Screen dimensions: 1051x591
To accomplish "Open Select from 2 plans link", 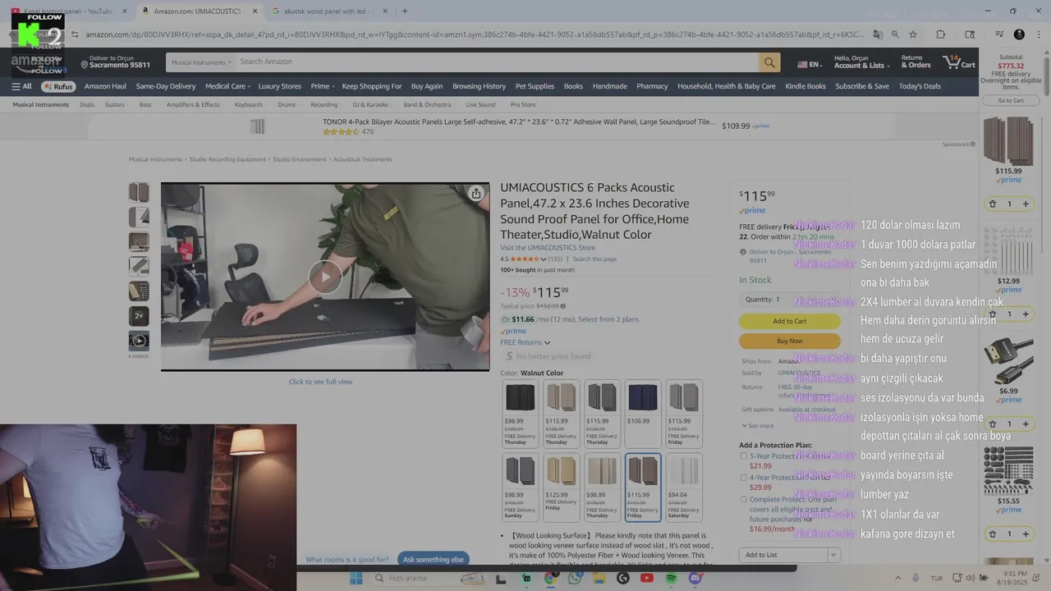I will coord(608,319).
